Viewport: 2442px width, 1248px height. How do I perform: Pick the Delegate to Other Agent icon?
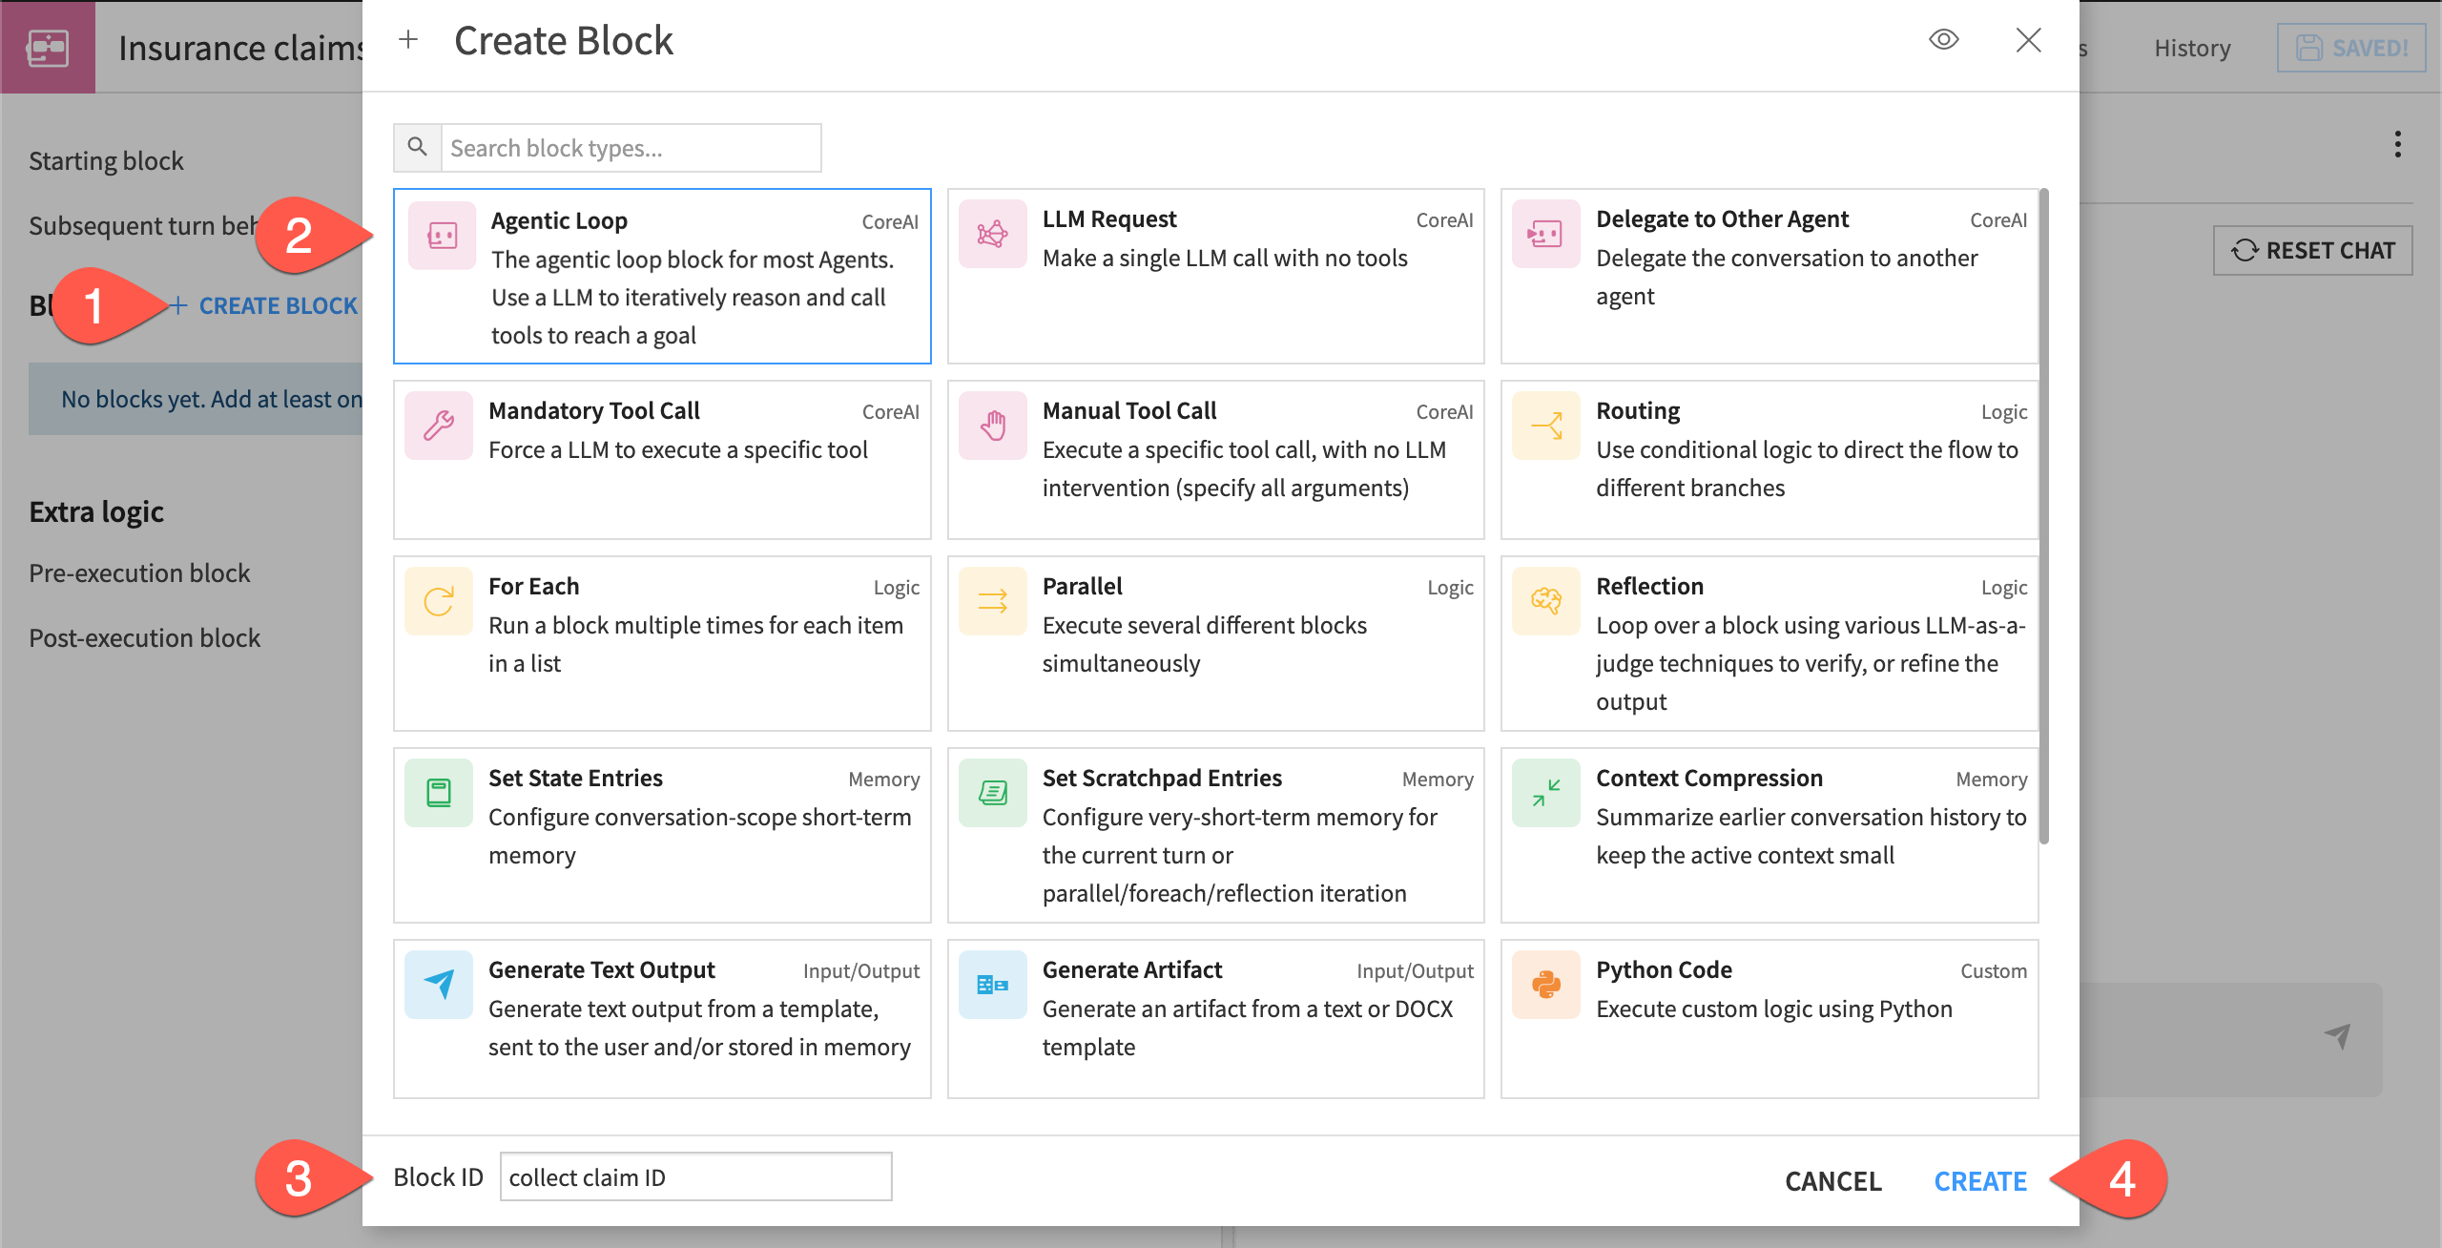pos(1545,236)
